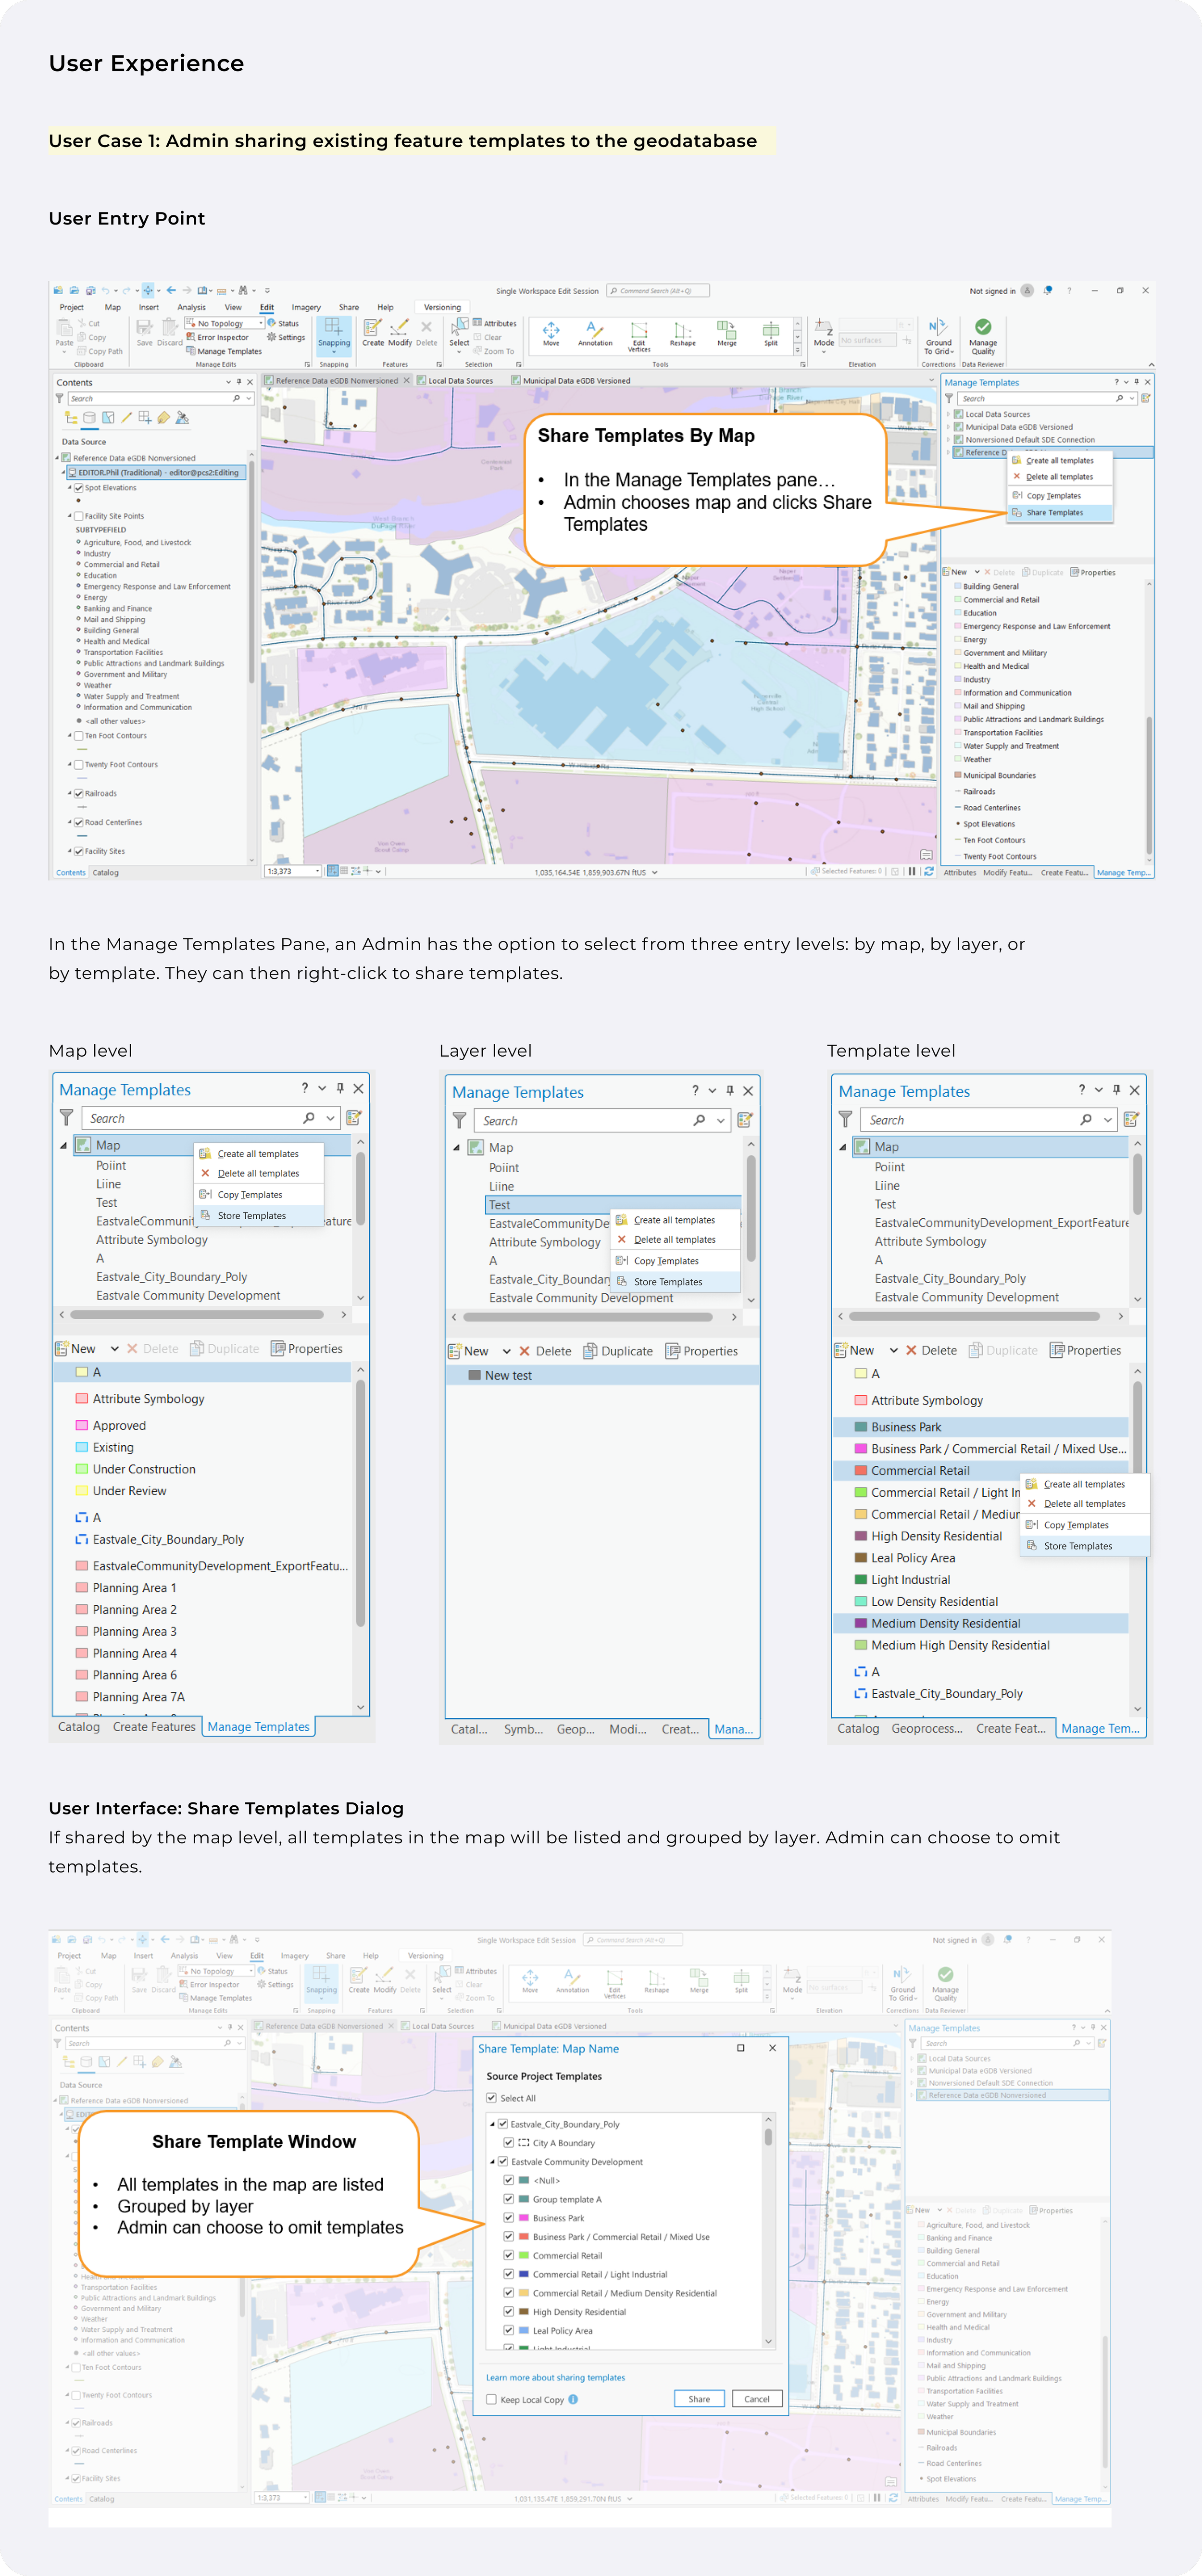Toggle the Eastvale_City_Boundary_Poly checkbox in Share Template dialog
This screenshot has width=1202, height=2576.
coord(503,2124)
